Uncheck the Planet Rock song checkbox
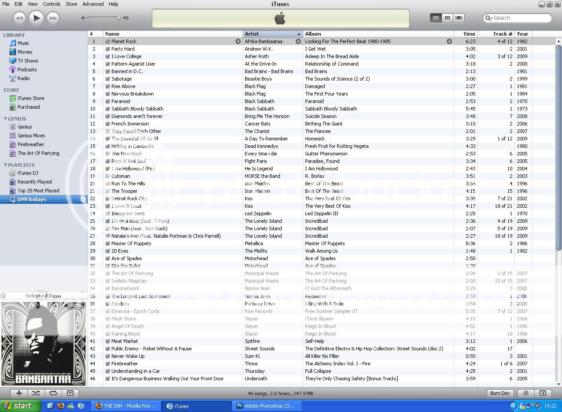 point(107,41)
